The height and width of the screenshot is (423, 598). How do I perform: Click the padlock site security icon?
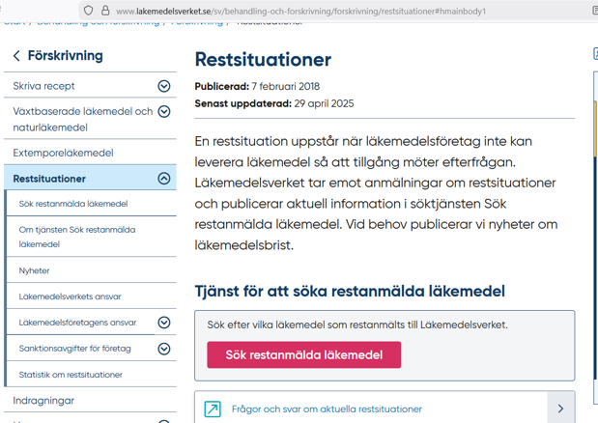pyautogui.click(x=105, y=11)
